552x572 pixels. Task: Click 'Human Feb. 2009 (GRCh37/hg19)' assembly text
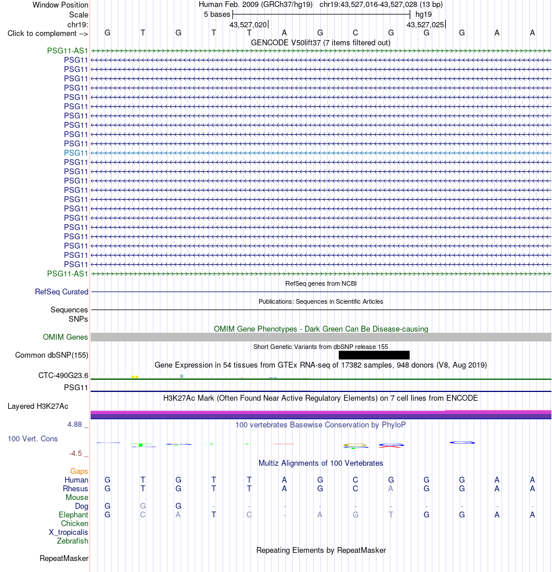pos(256,5)
